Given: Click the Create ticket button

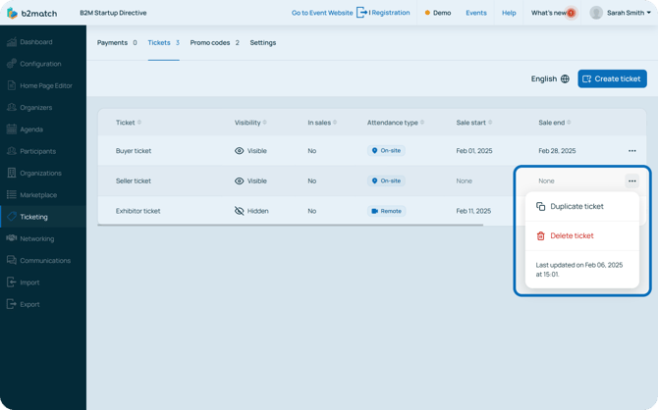Looking at the screenshot, I should [612, 78].
